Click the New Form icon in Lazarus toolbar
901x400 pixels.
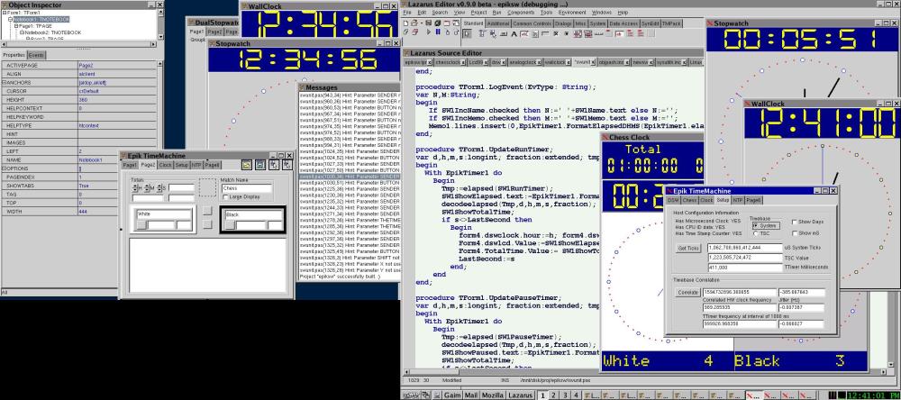point(447,23)
